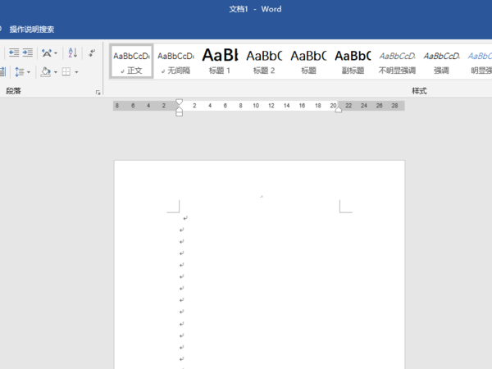
Task: Click the 操作说明搜索 search box
Action: (32, 30)
